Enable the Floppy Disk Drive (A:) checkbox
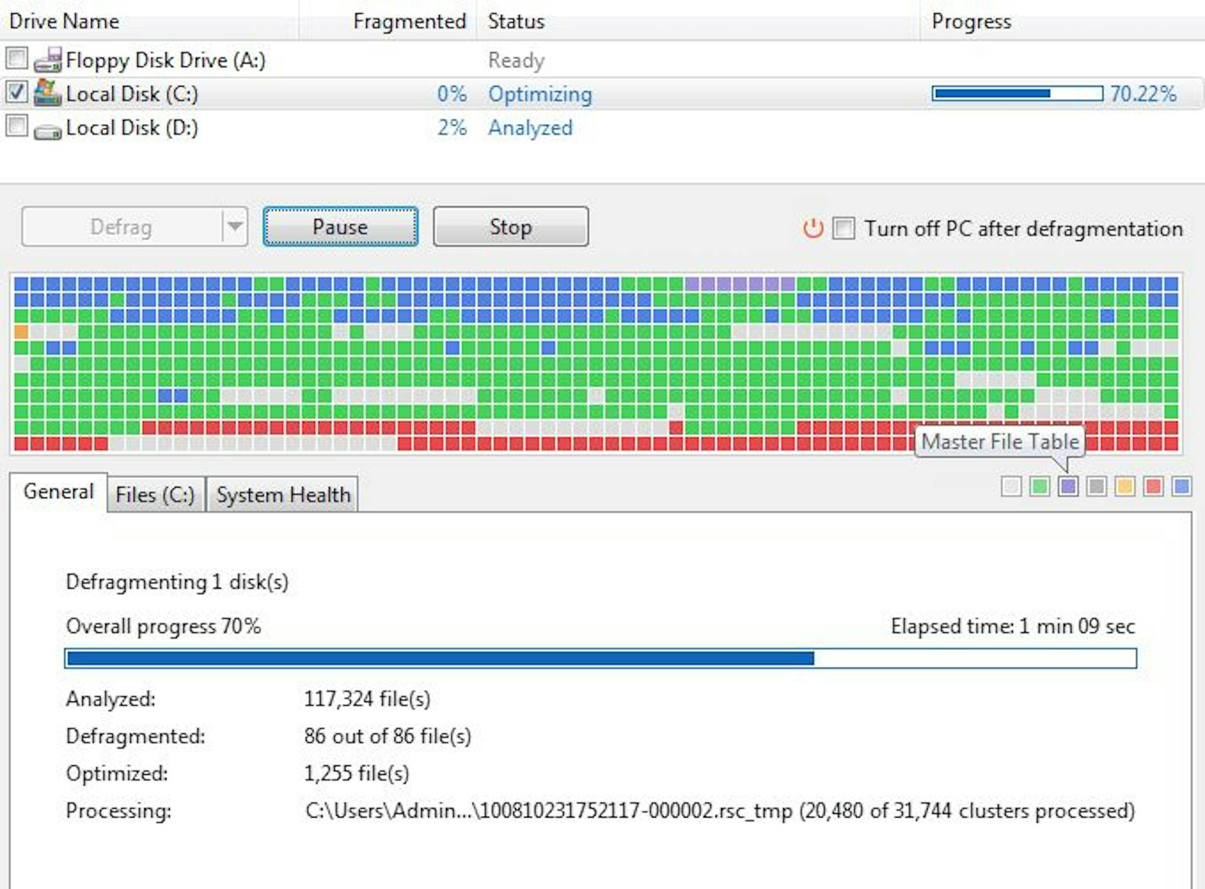The width and height of the screenshot is (1205, 889). point(16,58)
